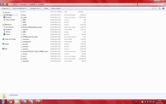
Task: Select the nvram.bin file name
Action: click(26, 39)
